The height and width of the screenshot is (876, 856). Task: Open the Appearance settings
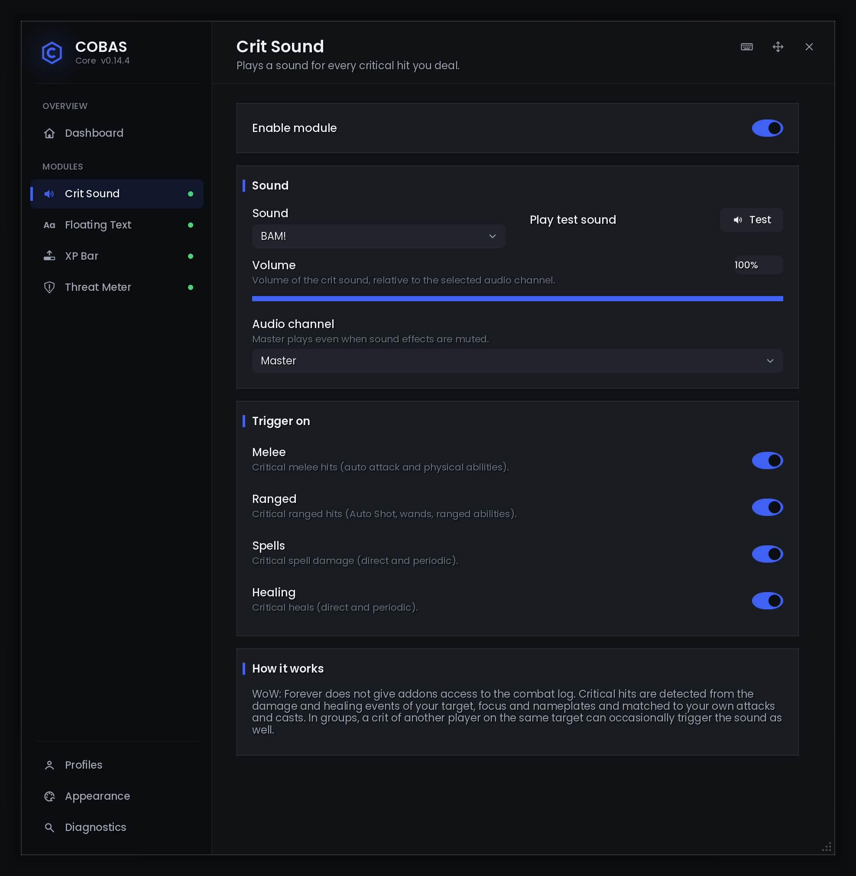(117, 796)
